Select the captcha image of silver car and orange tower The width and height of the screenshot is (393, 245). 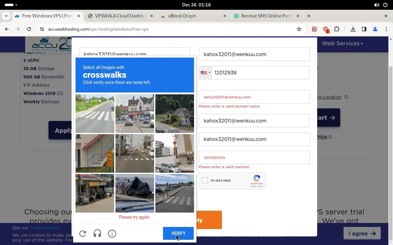click(x=175, y=153)
